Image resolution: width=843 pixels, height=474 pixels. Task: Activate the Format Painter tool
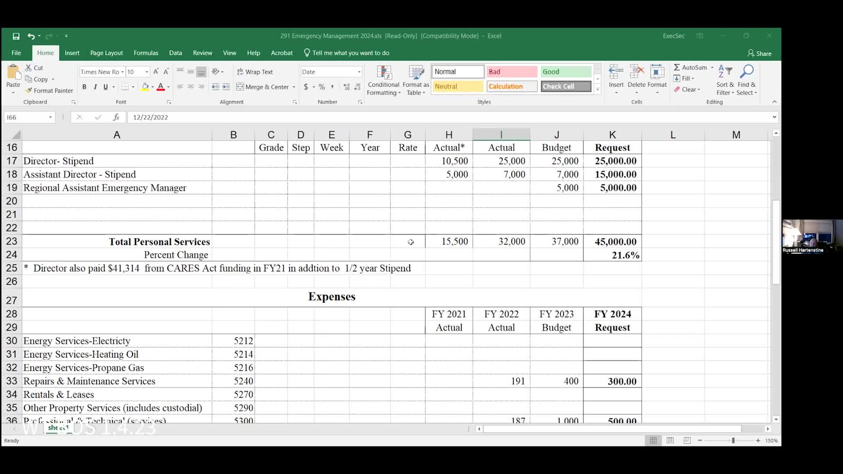click(x=49, y=90)
